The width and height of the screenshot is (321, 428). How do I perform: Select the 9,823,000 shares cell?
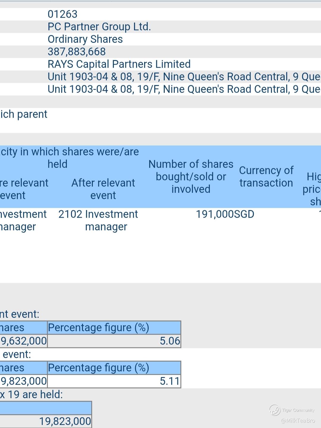coord(23,381)
